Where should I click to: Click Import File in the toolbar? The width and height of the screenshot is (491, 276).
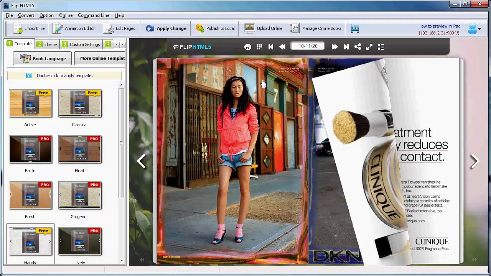pos(29,28)
